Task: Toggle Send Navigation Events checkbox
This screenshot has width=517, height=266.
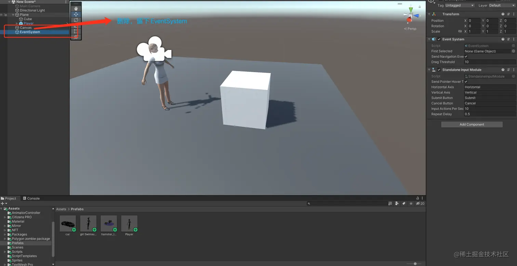Action: [x=466, y=56]
